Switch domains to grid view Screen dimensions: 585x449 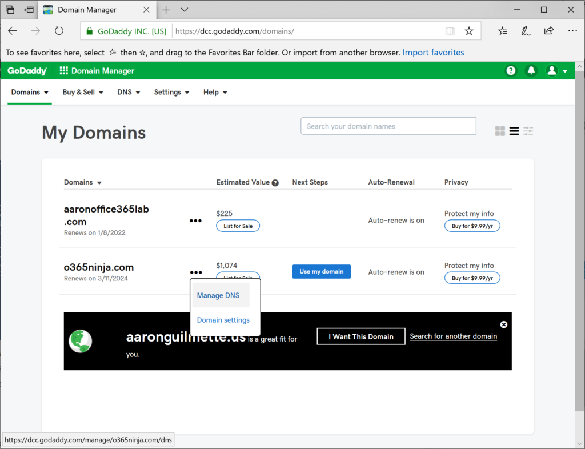499,131
